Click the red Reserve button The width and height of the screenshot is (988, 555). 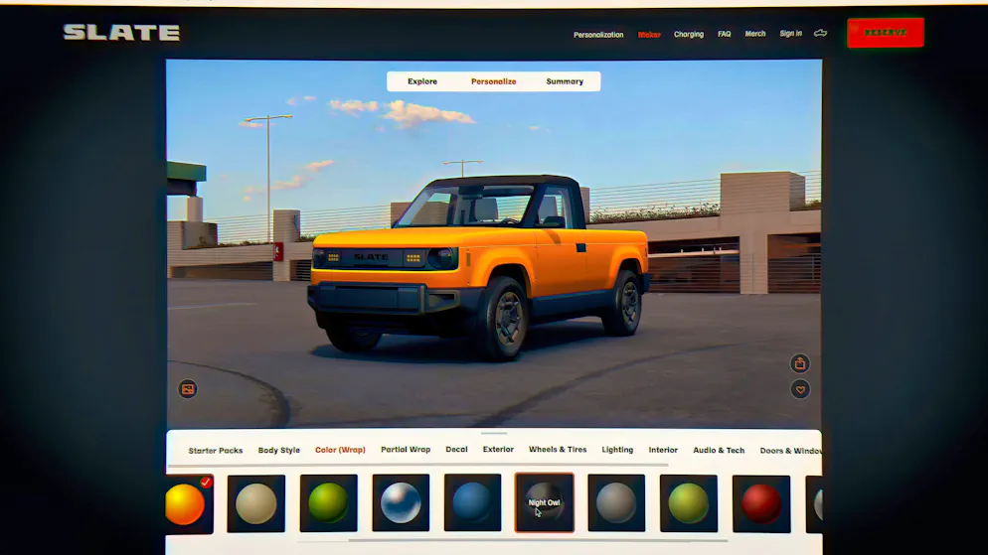(x=886, y=33)
